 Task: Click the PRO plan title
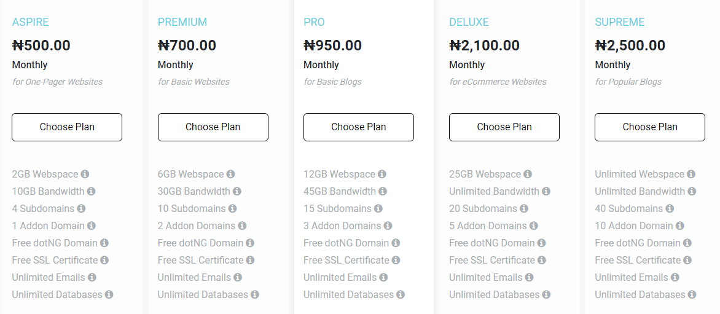314,22
